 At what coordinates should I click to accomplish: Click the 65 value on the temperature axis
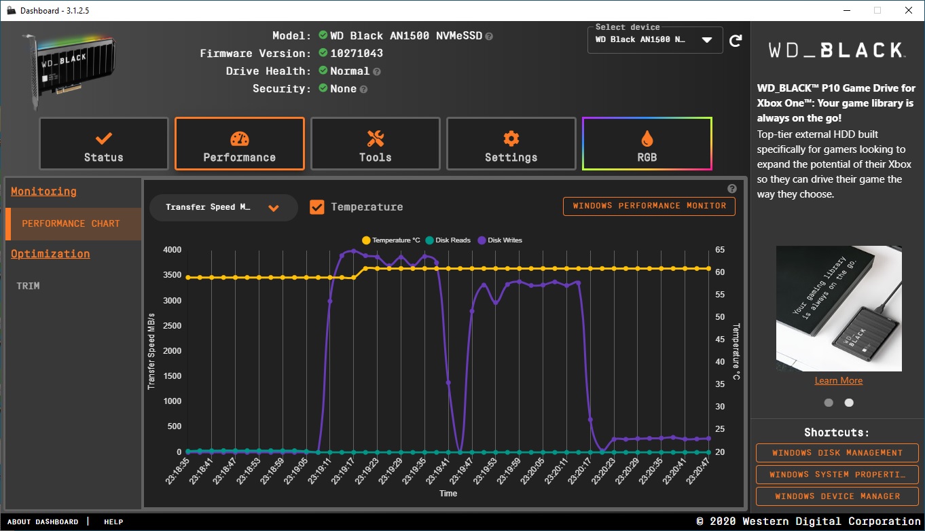pos(720,250)
